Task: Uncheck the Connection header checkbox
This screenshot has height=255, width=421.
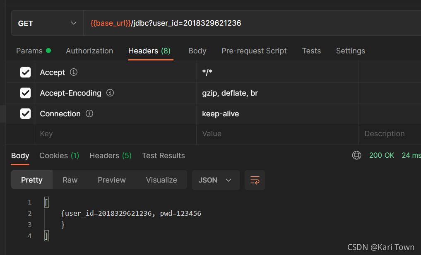Action: [x=26, y=113]
